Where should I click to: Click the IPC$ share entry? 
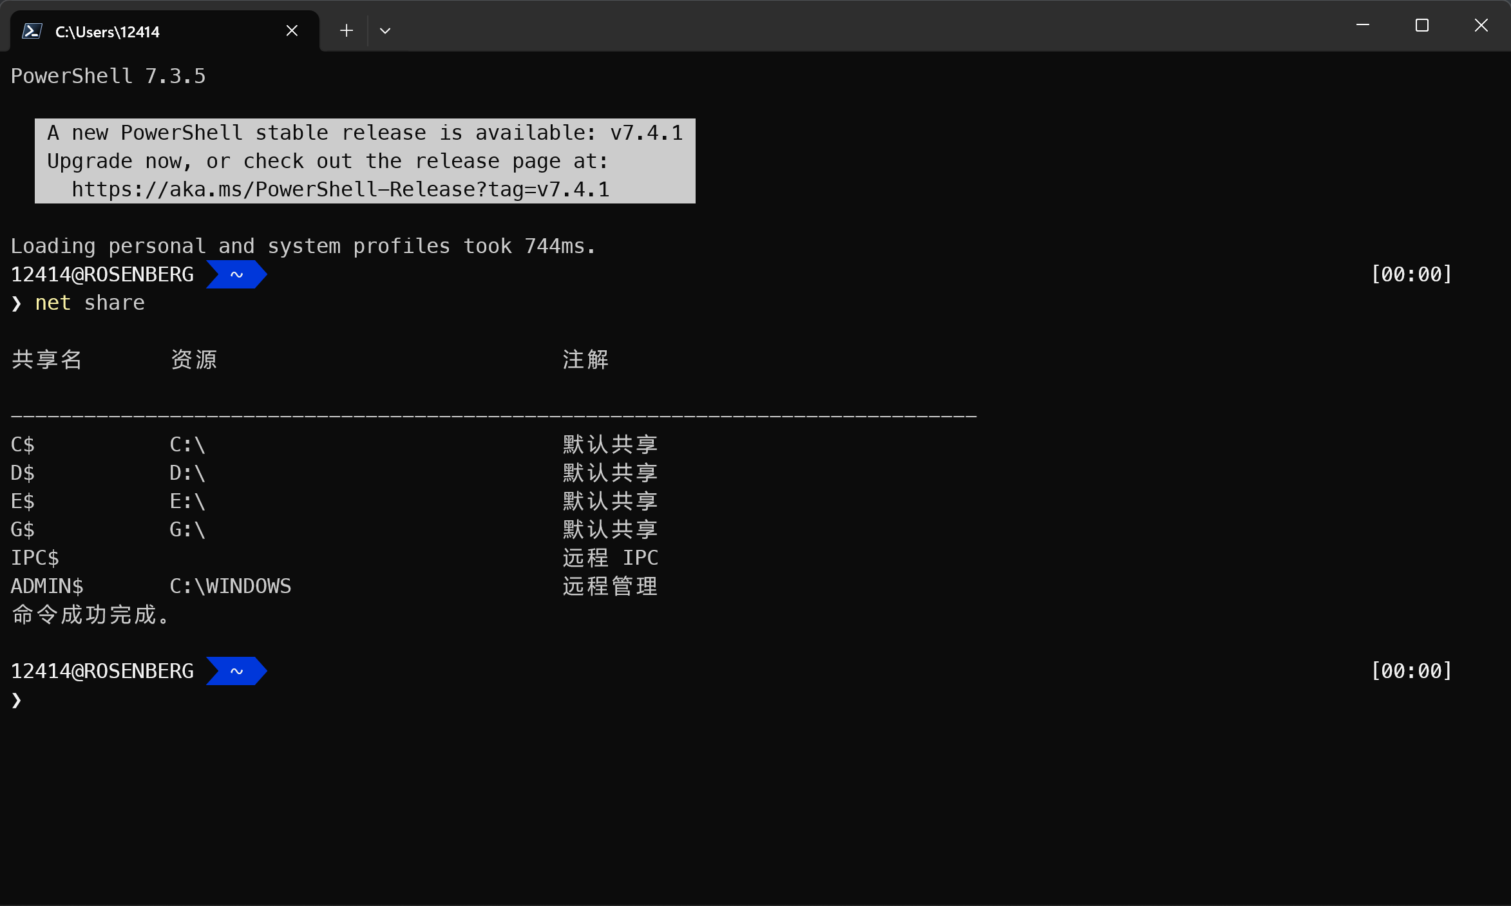point(35,558)
